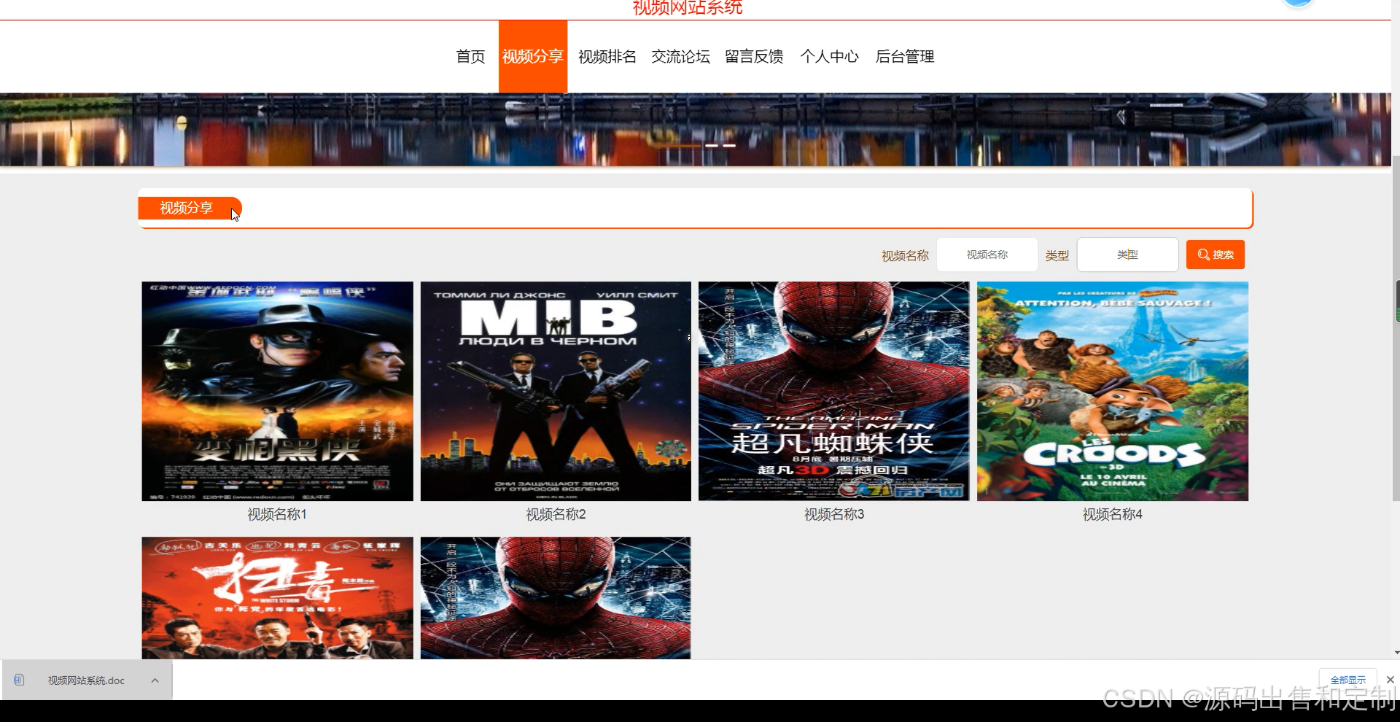
Task: Open the MIB movie poster thumbnail
Action: coord(556,391)
